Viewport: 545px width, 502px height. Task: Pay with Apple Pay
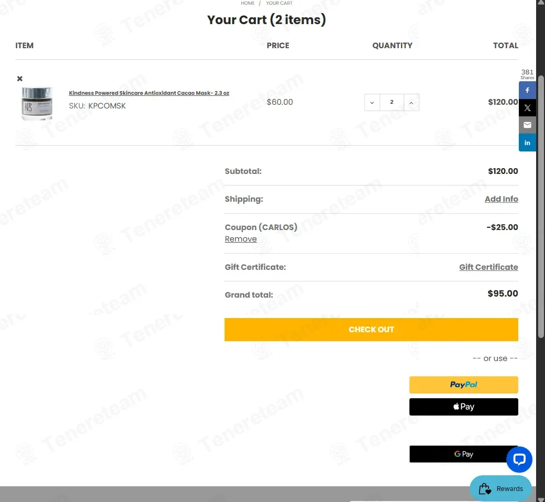pos(464,407)
